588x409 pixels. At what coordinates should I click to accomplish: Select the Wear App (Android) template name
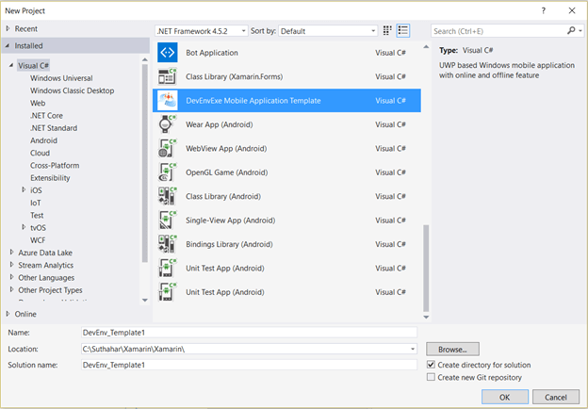click(220, 124)
